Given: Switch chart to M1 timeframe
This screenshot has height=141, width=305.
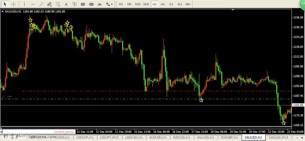Looking at the screenshot, I should click(121, 4).
